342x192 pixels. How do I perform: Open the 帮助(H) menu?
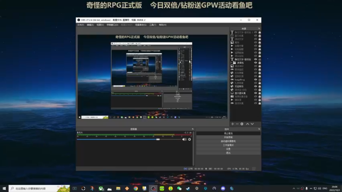tap(162, 25)
